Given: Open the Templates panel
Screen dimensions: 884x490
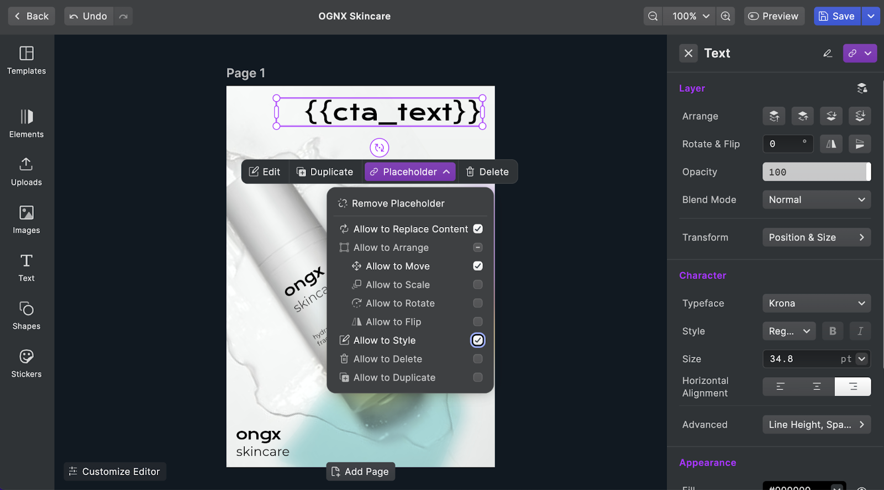Looking at the screenshot, I should pos(27,61).
